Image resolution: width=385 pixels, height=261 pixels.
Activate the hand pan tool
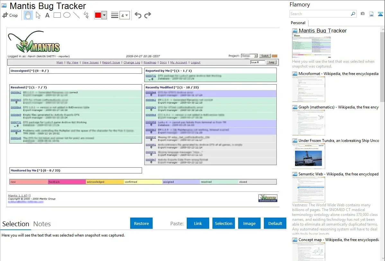tap(28, 15)
